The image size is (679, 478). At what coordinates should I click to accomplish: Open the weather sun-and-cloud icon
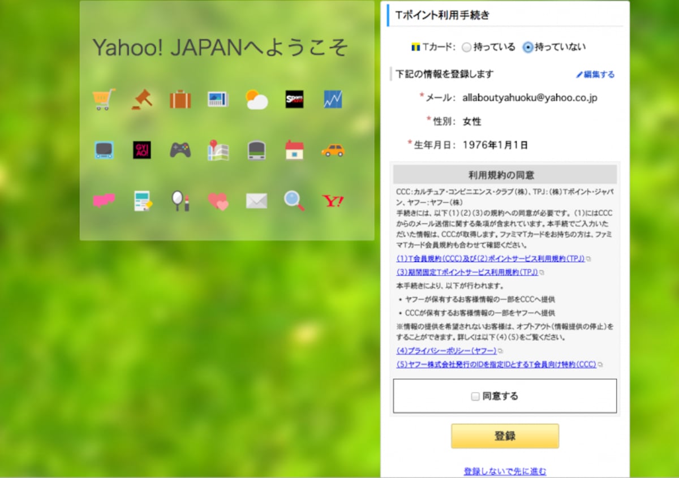(256, 100)
